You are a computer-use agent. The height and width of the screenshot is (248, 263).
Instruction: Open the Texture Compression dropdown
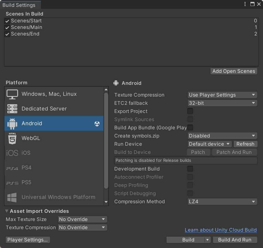coord(222,95)
